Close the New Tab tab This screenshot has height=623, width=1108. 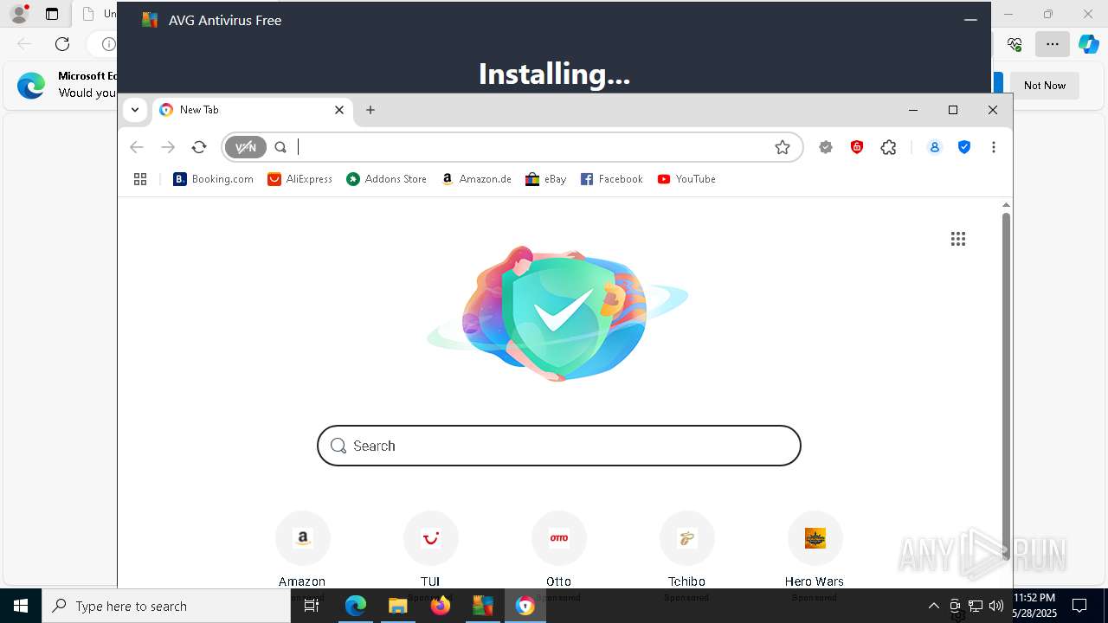[x=339, y=110]
